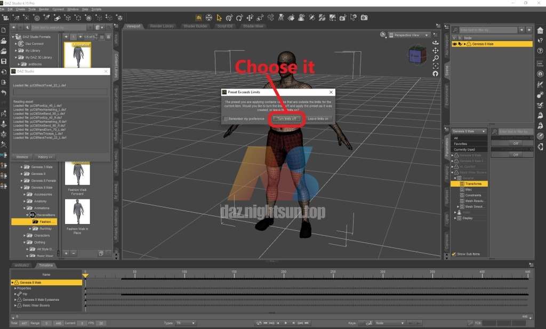Enable the Remember my preference checkbox
The image size is (546, 329).
226,118
